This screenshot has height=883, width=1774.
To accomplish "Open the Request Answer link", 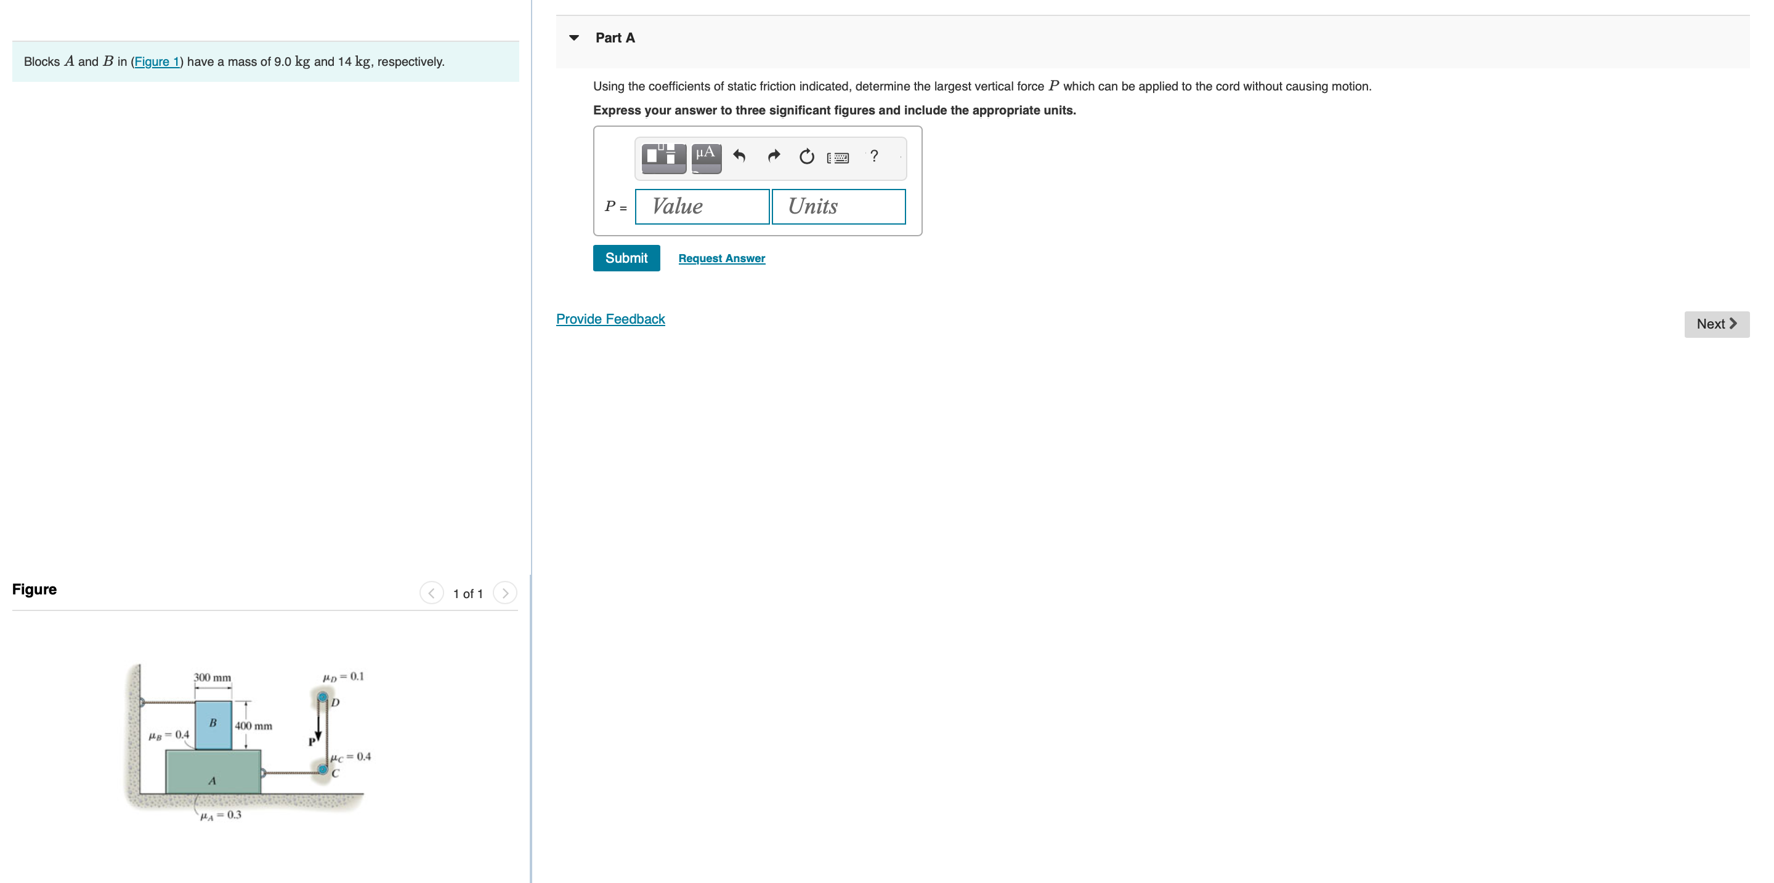I will tap(721, 258).
